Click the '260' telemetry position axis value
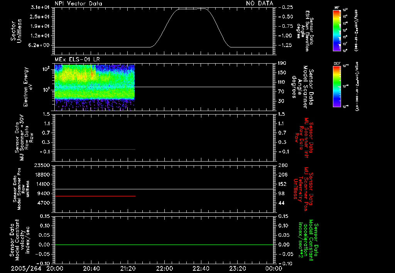 [x=283, y=165]
